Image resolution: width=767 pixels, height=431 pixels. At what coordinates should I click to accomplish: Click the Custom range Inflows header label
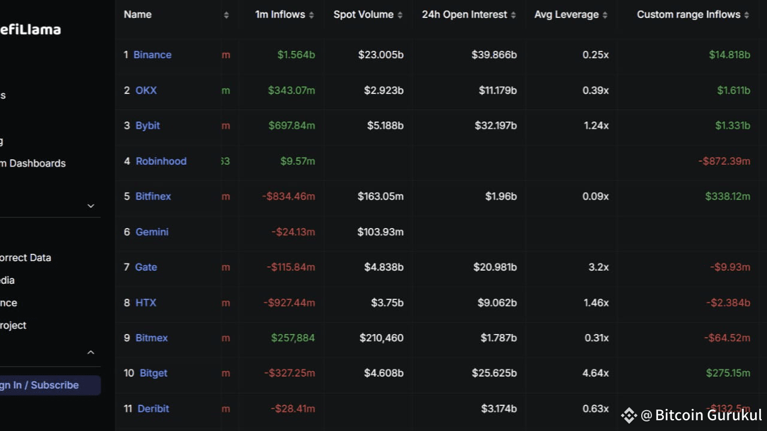(x=689, y=14)
